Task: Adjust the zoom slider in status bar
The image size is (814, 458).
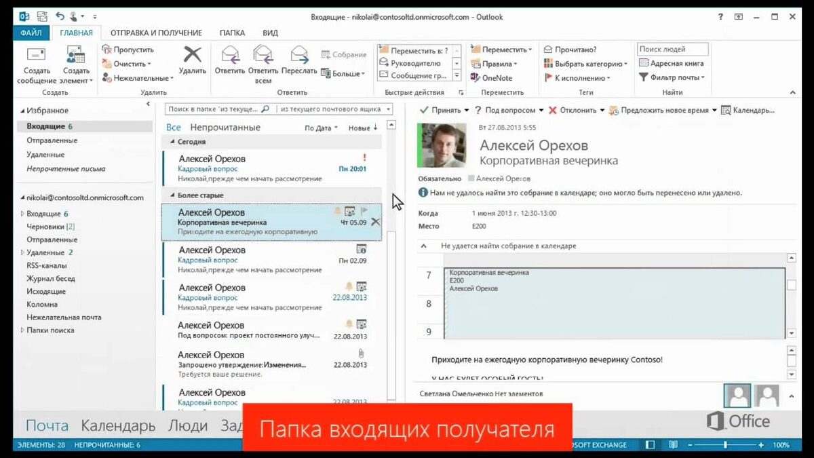Action: (725, 445)
